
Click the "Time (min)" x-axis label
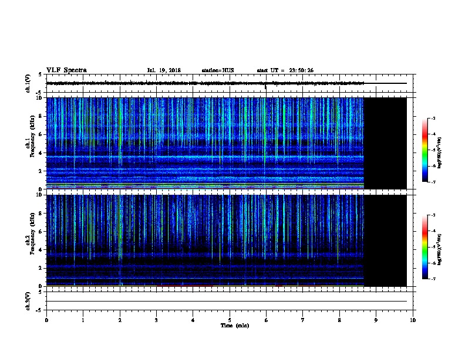click(x=235, y=326)
